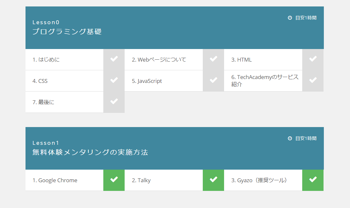Image resolution: width=350 pixels, height=208 pixels.
Task: Click the checkmark next to 3. HTML
Action: [x=313, y=59]
